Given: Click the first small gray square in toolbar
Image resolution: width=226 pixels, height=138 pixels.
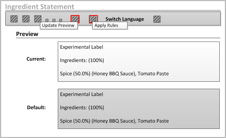Looking at the screenshot, I should (47, 20).
